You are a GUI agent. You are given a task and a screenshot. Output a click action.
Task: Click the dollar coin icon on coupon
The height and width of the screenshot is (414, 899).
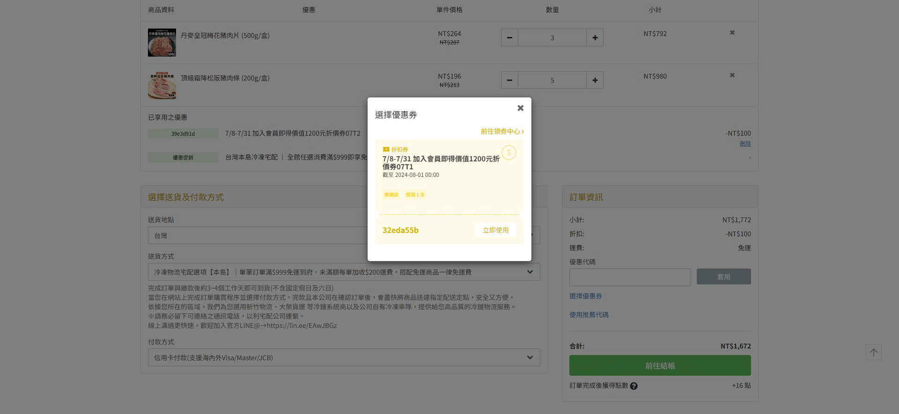coord(508,153)
